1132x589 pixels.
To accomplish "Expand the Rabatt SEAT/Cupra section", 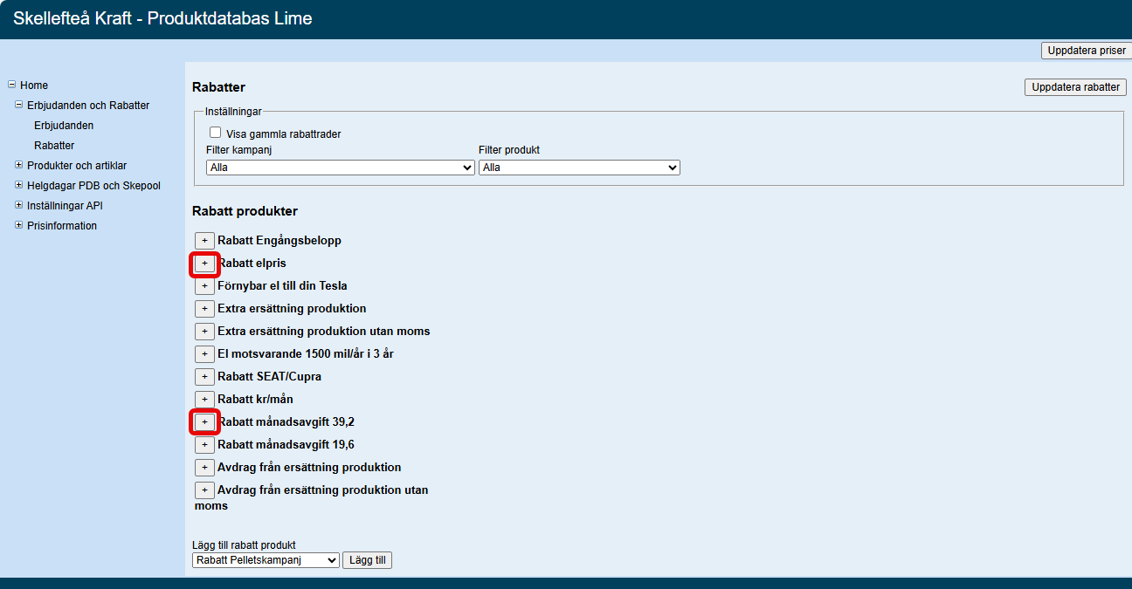I will [204, 376].
